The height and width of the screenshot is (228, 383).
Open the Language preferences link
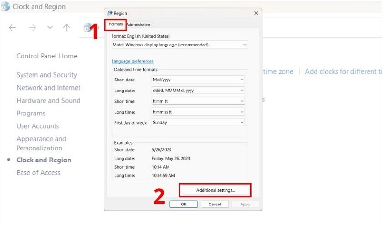(133, 61)
